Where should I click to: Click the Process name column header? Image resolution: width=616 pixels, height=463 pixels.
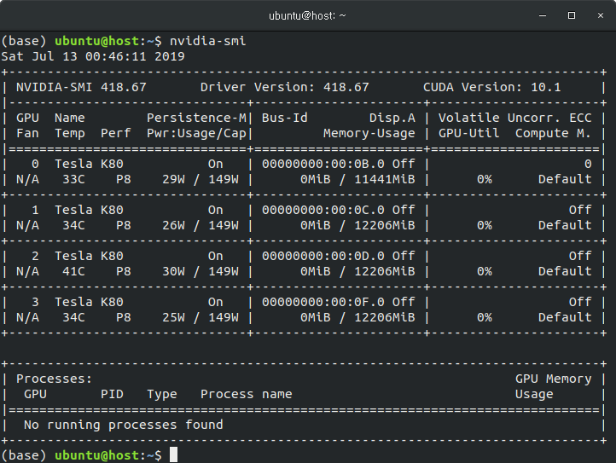[247, 394]
